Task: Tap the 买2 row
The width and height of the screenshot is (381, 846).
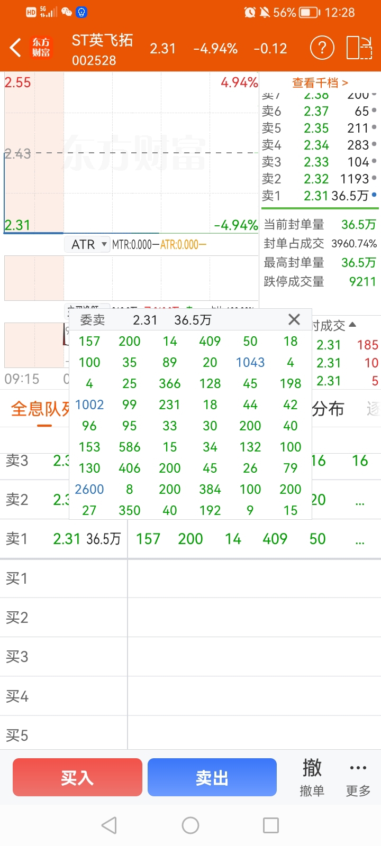Action: point(190,618)
